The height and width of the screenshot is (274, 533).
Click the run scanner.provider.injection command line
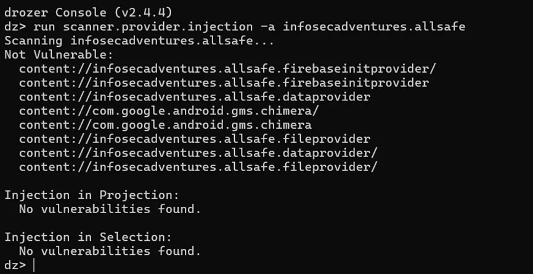[x=235, y=26]
